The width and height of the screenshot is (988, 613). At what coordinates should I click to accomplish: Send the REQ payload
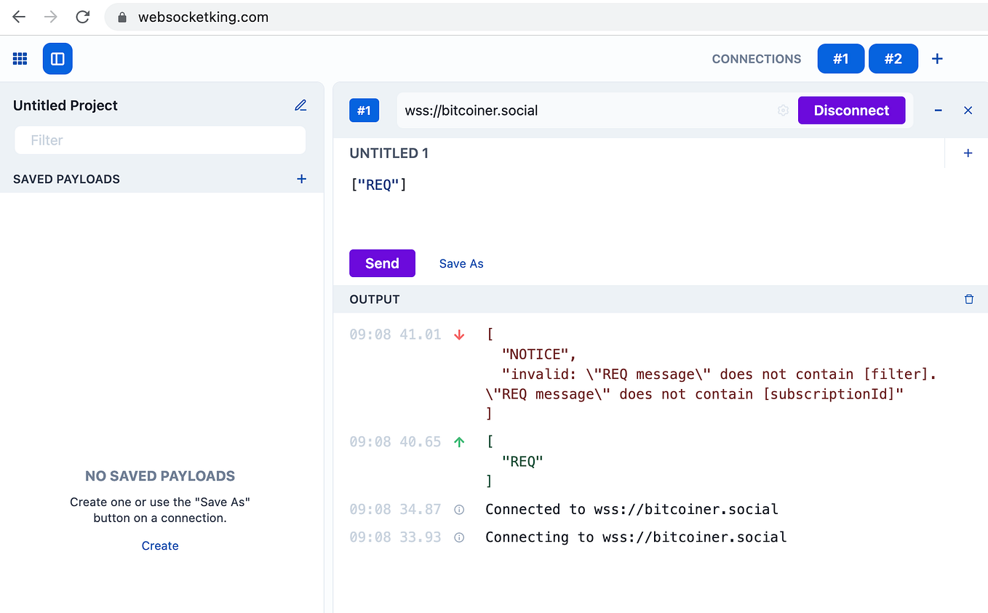(x=382, y=263)
